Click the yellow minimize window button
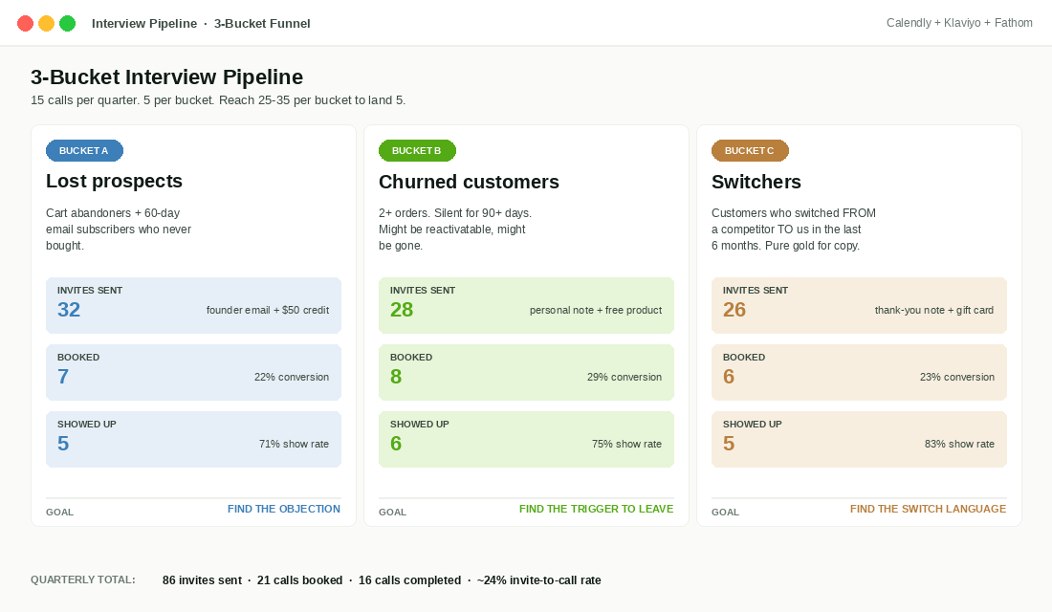The width and height of the screenshot is (1052, 612). (46, 24)
